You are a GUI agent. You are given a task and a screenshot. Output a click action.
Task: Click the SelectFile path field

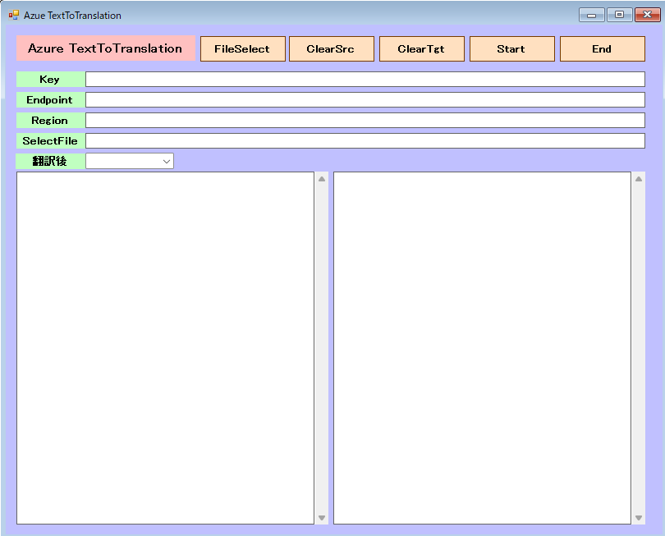coord(365,140)
